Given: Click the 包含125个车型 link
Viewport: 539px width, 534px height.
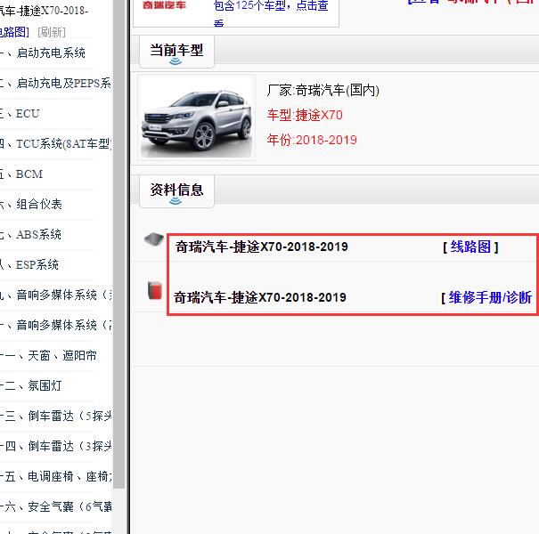Looking at the screenshot, I should point(271,12).
